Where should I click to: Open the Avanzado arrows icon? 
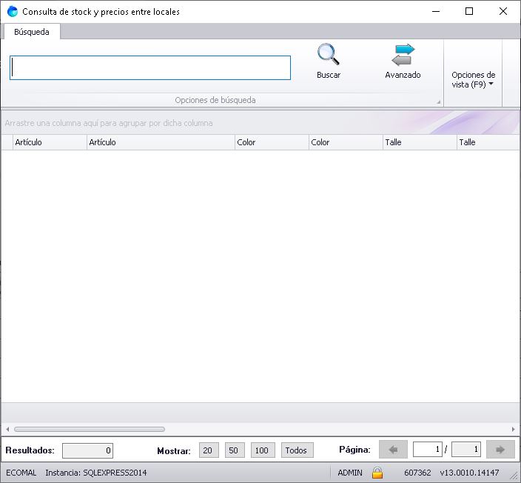point(403,55)
